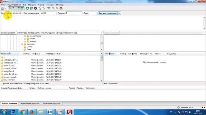Select the entity-8.x-1.0 folder row
The image size is (206, 115).
[50, 74]
